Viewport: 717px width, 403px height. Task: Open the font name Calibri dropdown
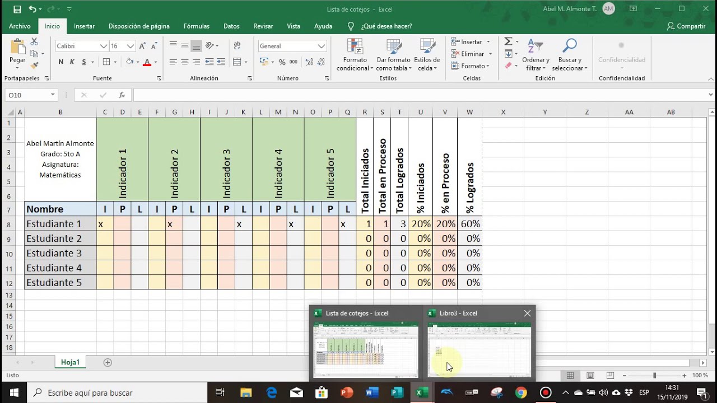[x=104, y=46]
